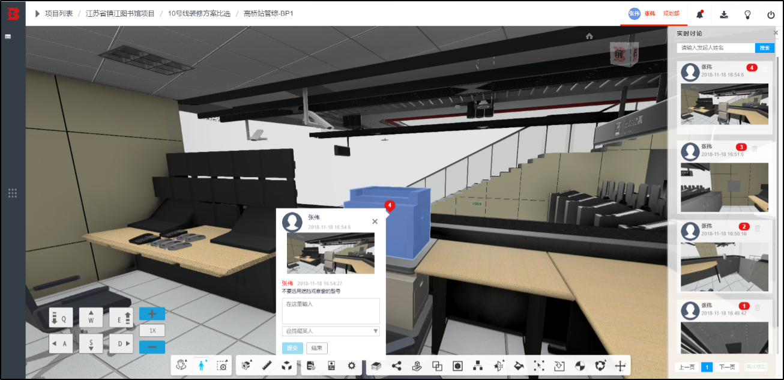Select the paint bucket tool
This screenshot has width=784, height=380.
point(519,365)
